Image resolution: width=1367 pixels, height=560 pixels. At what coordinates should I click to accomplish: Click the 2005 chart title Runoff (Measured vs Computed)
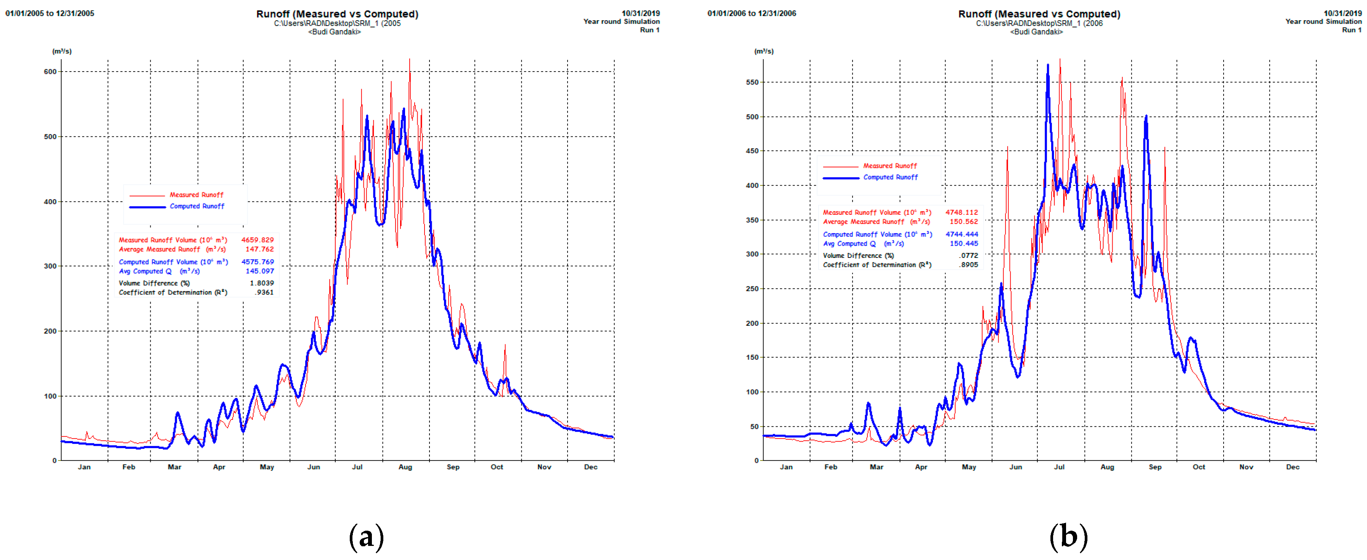(x=337, y=14)
